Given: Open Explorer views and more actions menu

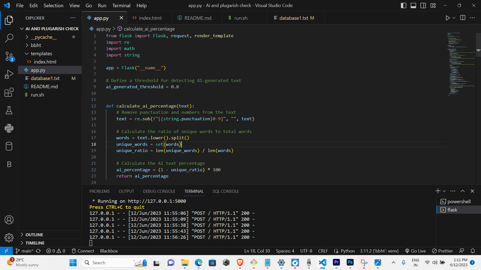Looking at the screenshot, I should point(73,18).
